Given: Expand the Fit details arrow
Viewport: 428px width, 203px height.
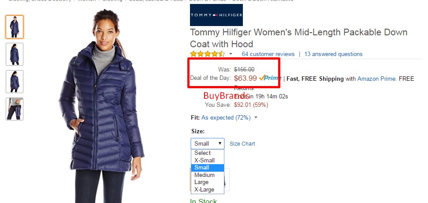Looking at the screenshot, I should pos(256,118).
